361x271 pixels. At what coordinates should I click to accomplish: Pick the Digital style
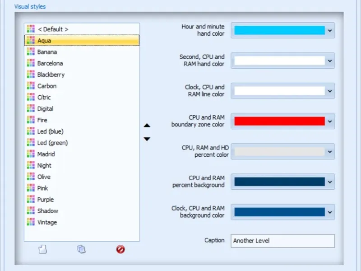82,109
